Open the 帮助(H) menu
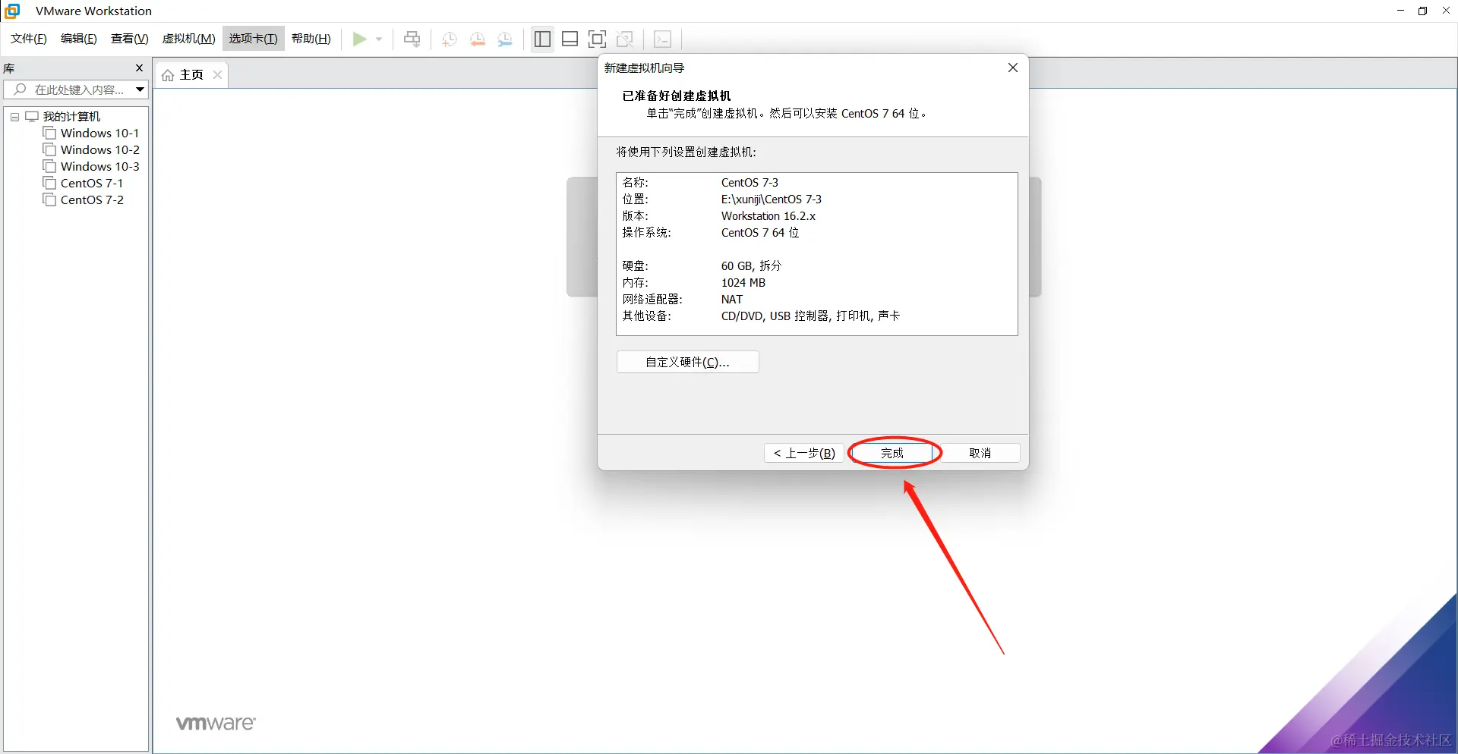 click(311, 39)
